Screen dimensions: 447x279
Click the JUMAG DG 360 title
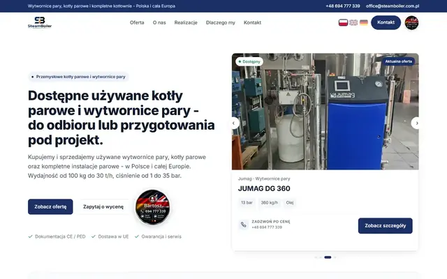[264, 188]
